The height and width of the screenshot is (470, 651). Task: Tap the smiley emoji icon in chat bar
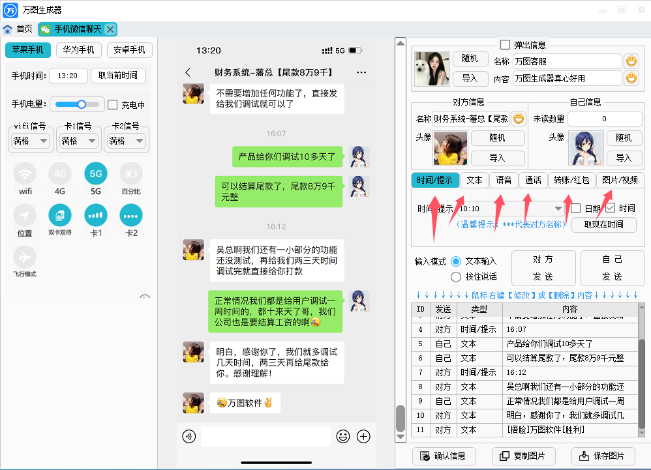pos(343,436)
